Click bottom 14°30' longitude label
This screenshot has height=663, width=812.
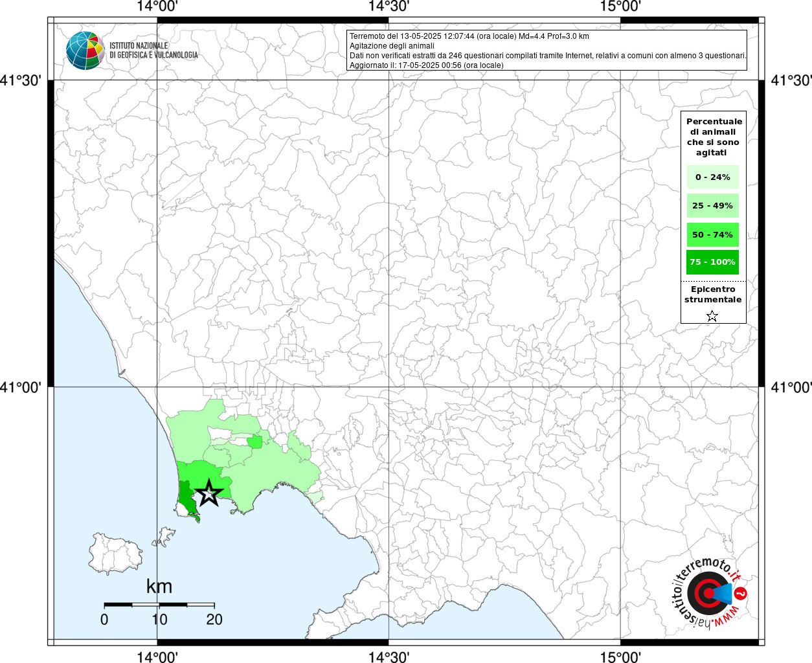[x=389, y=657]
